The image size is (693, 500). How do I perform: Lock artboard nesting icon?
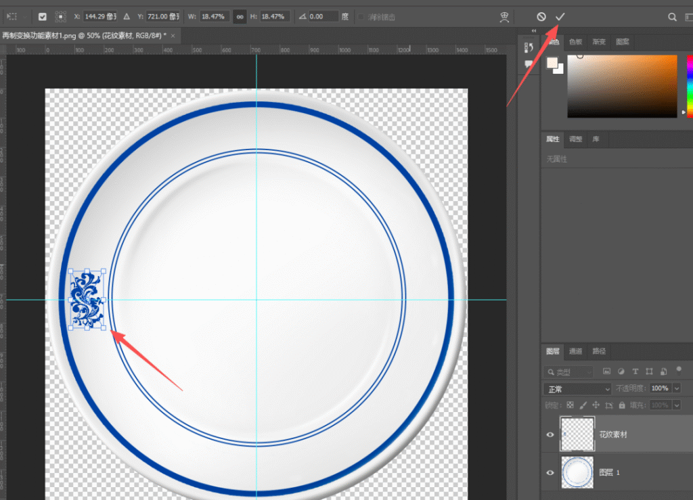coord(609,405)
